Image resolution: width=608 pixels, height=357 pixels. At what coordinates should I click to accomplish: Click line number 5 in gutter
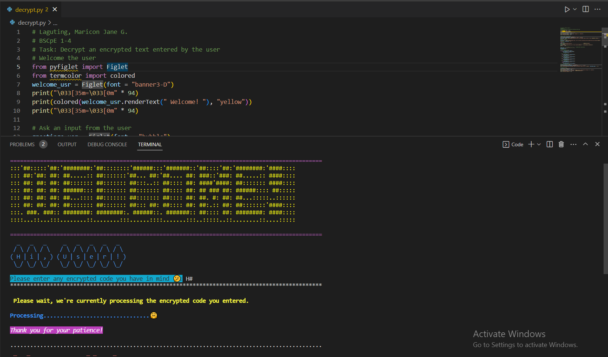tap(18, 67)
